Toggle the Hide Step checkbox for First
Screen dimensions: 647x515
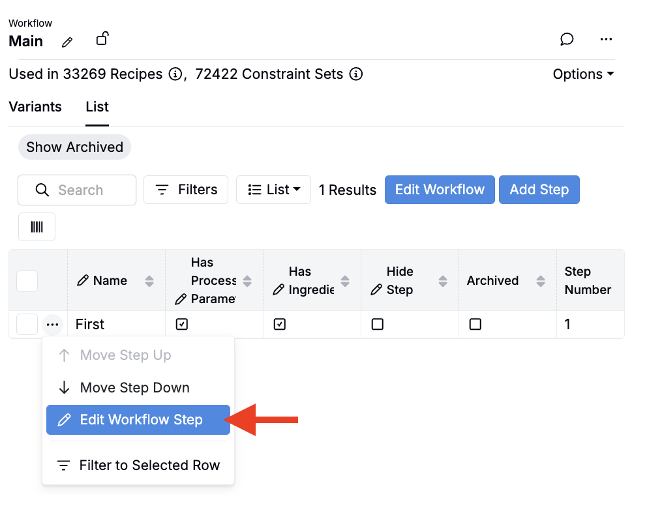coord(378,325)
